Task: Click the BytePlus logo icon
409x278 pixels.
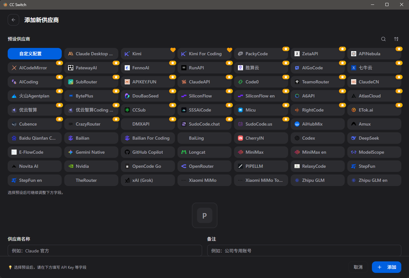Action: (x=71, y=96)
